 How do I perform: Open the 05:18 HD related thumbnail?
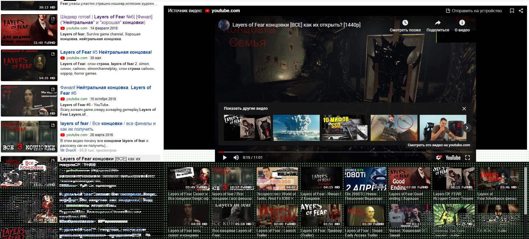tap(233, 215)
